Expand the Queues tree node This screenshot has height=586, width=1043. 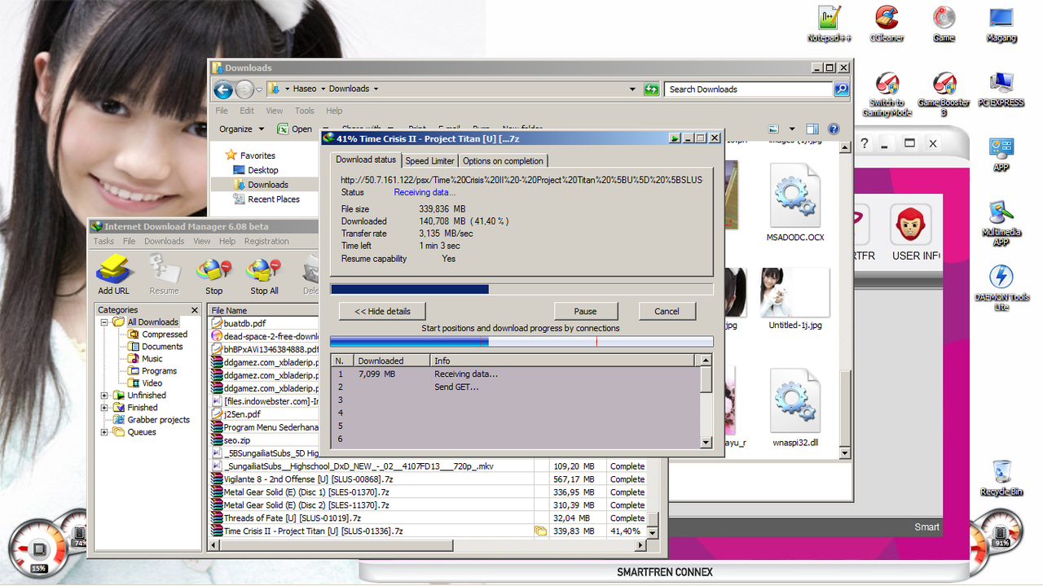(104, 432)
